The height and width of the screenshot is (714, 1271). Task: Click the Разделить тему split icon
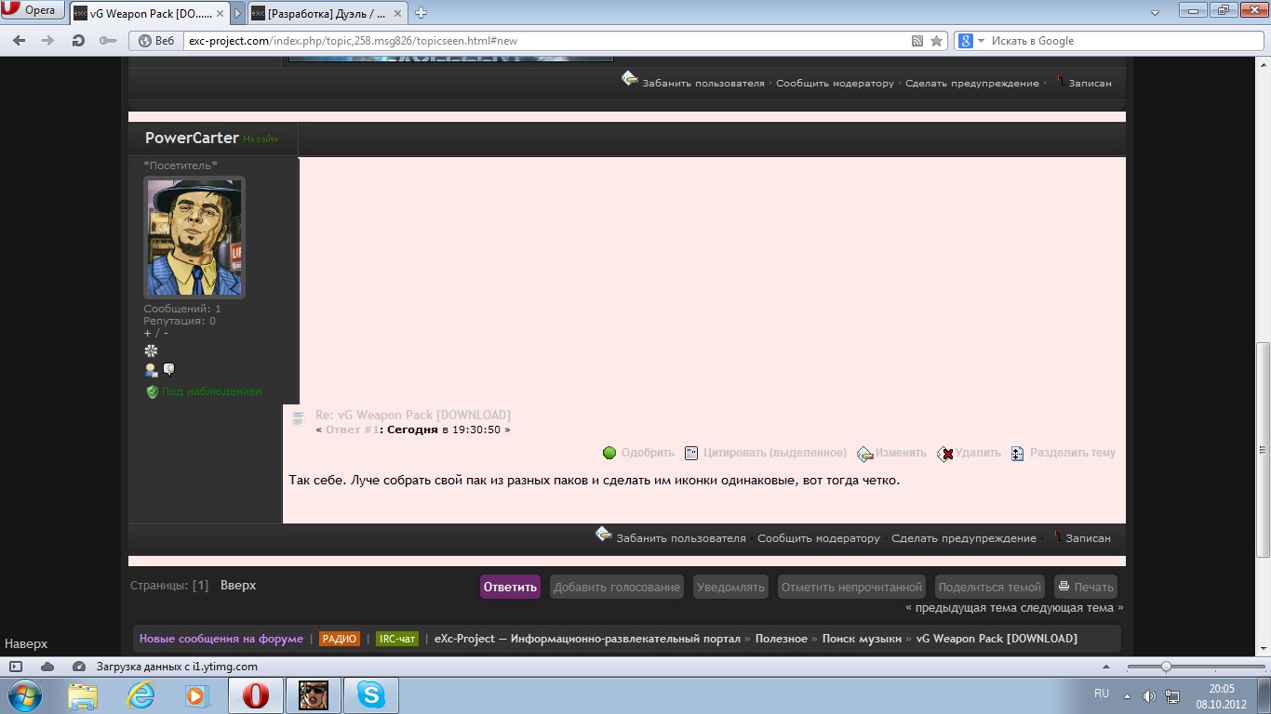1018,454
